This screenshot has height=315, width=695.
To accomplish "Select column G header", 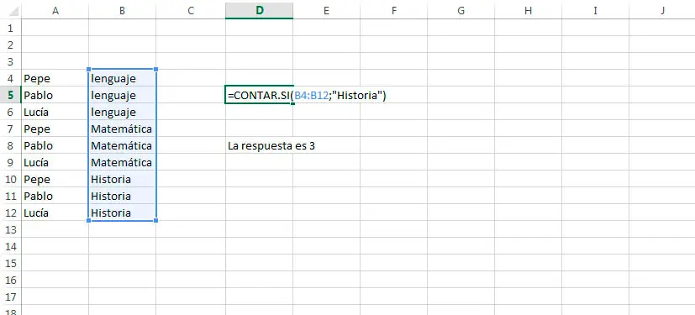I will coord(461,11).
